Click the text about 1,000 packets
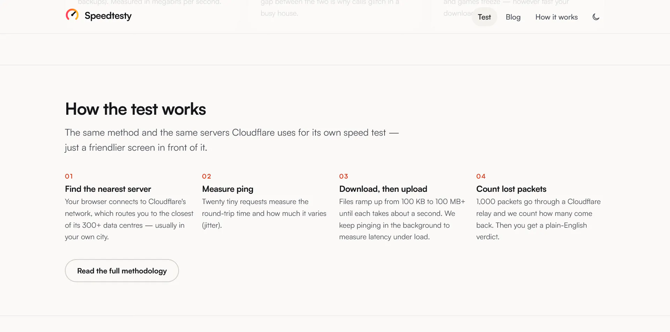 tap(538, 219)
